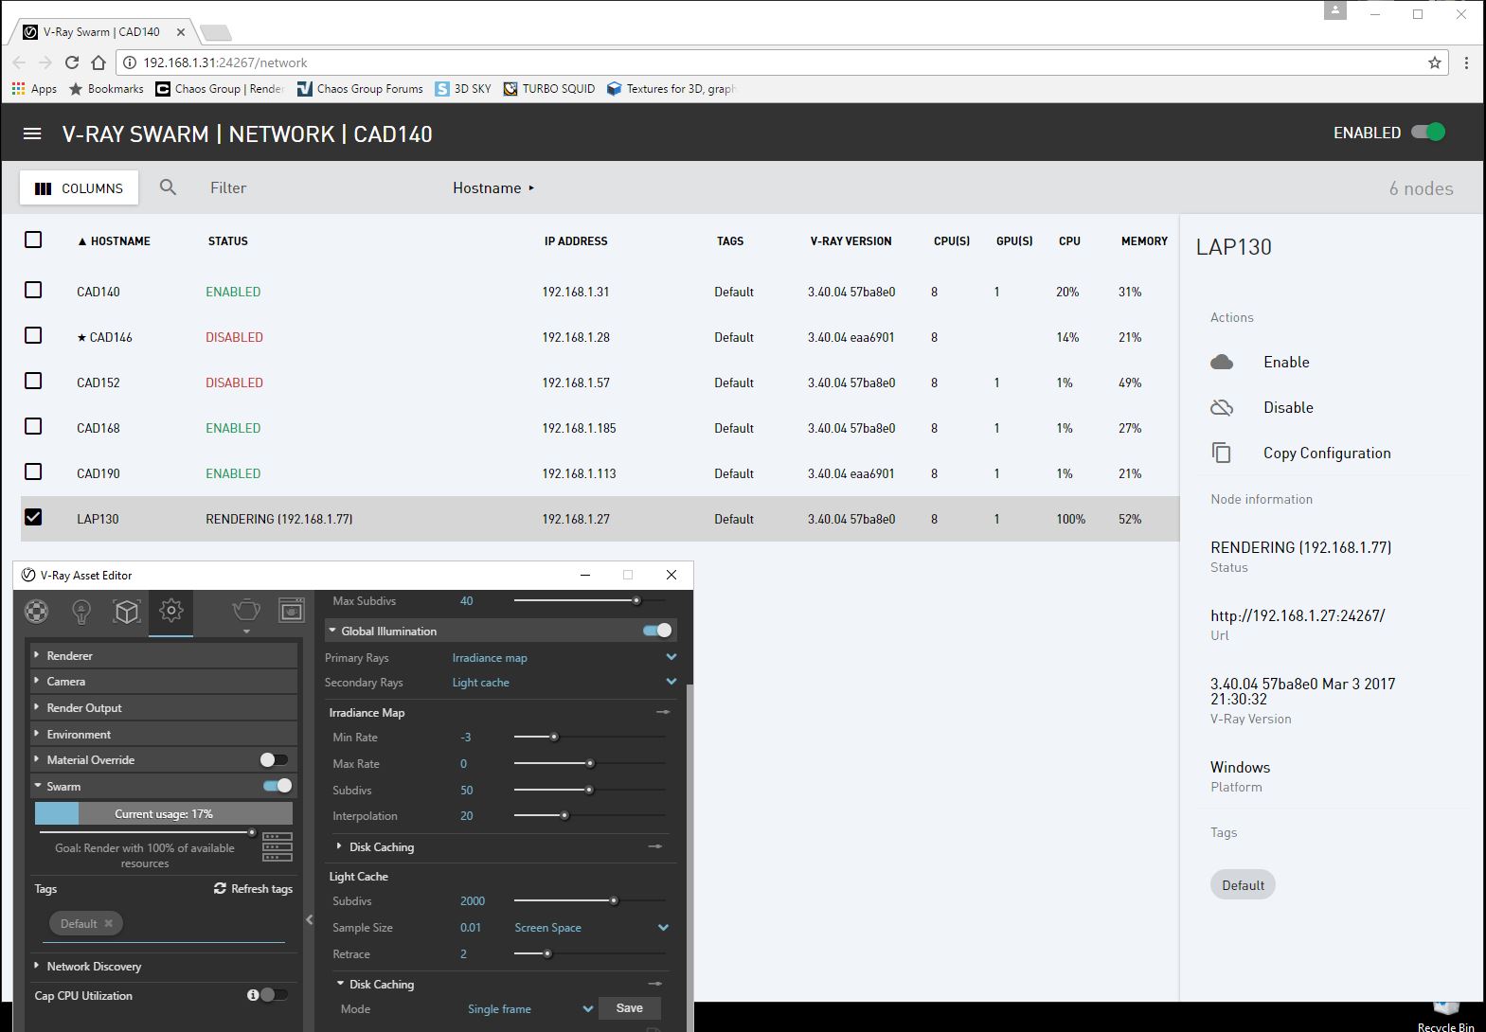Click the Light Cache Disk Caching pin icon

pyautogui.click(x=654, y=984)
